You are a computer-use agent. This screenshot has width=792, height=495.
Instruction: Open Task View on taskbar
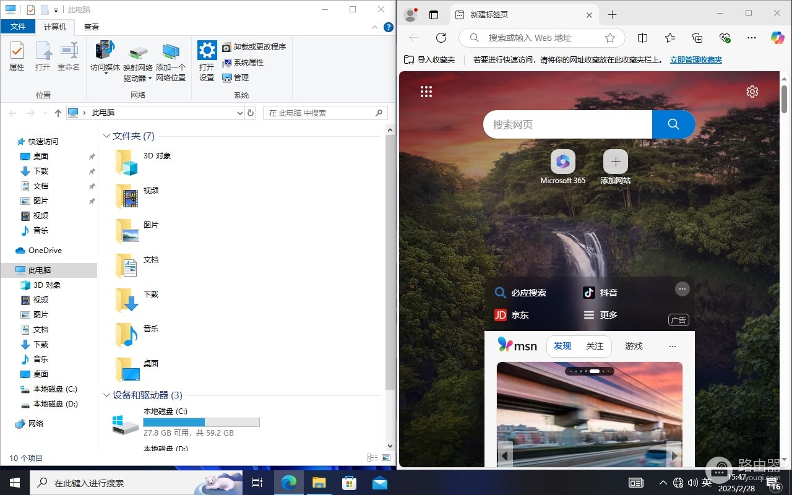coord(257,483)
